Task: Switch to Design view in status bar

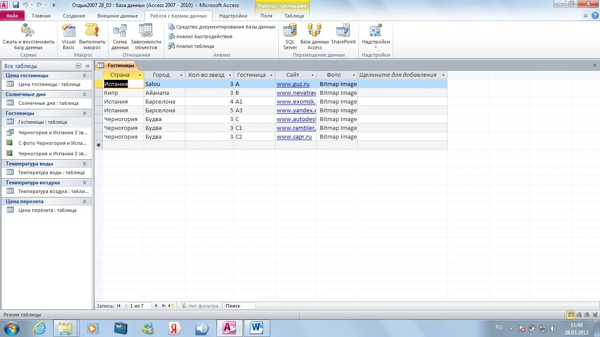Action: click(x=595, y=315)
